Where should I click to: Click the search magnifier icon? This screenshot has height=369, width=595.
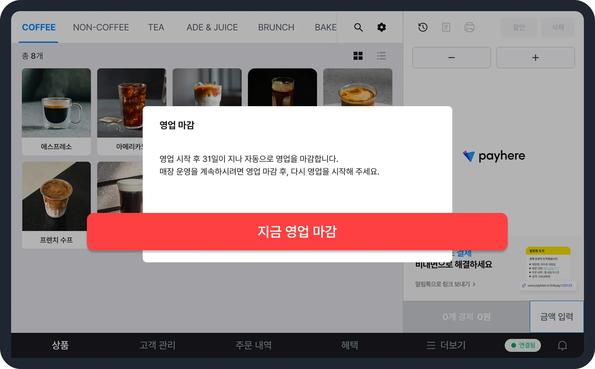358,27
